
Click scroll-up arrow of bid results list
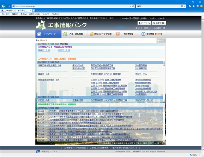pyautogui.click(x=164, y=62)
